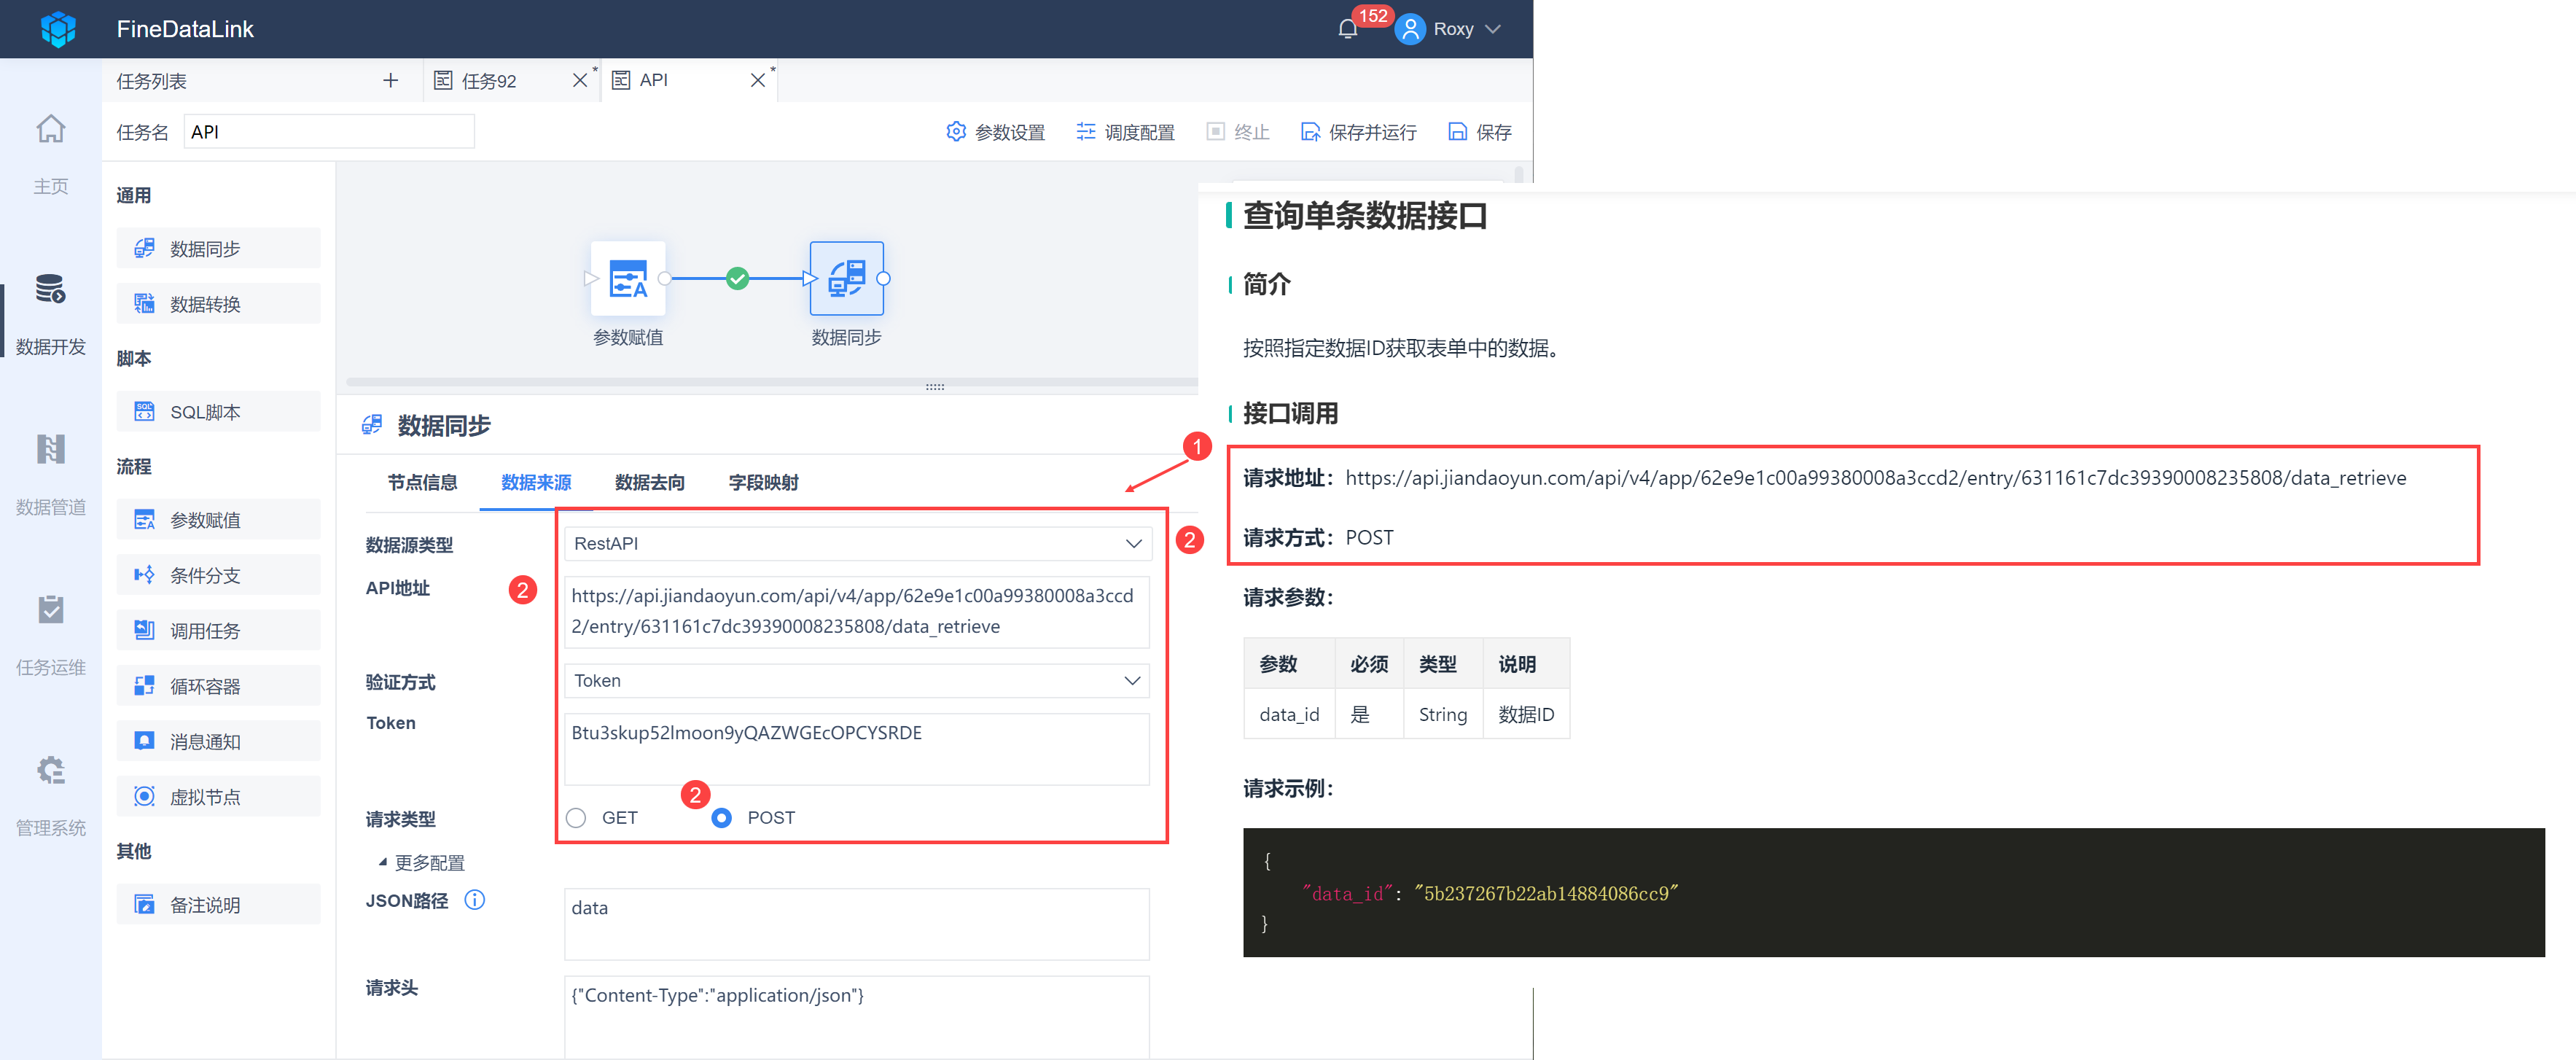Screen dimensions: 2576x1060
Task: Switch to the 数据去向 tab
Action: 649,482
